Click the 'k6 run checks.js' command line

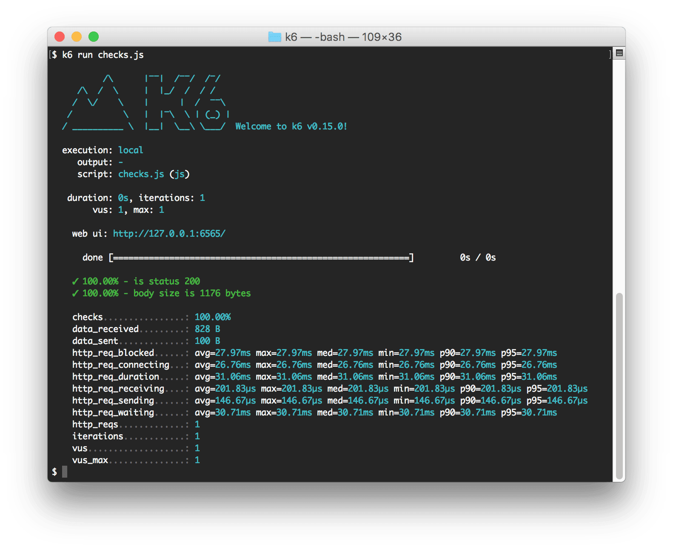[x=103, y=55]
